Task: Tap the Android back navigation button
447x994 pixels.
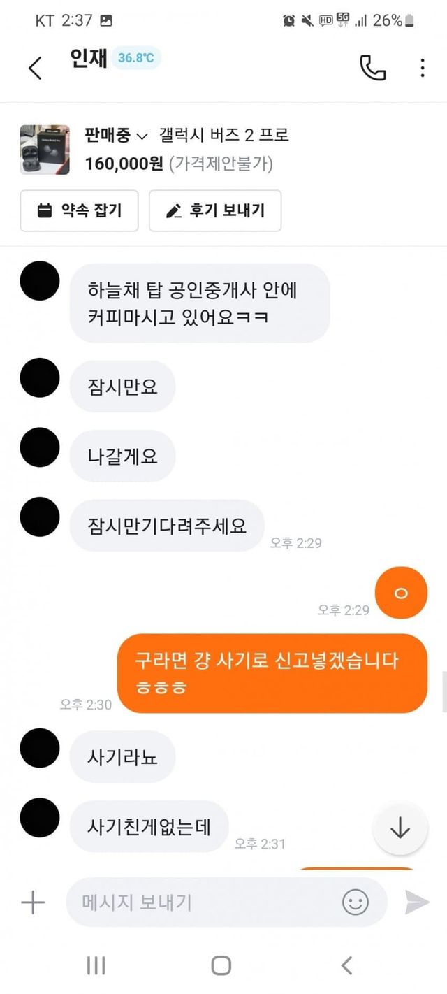Action: click(x=346, y=965)
